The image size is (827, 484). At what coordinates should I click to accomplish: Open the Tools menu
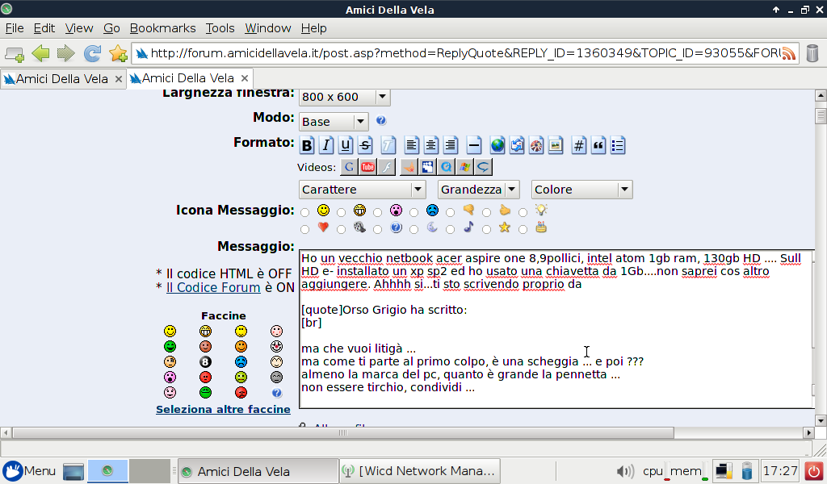[220, 28]
